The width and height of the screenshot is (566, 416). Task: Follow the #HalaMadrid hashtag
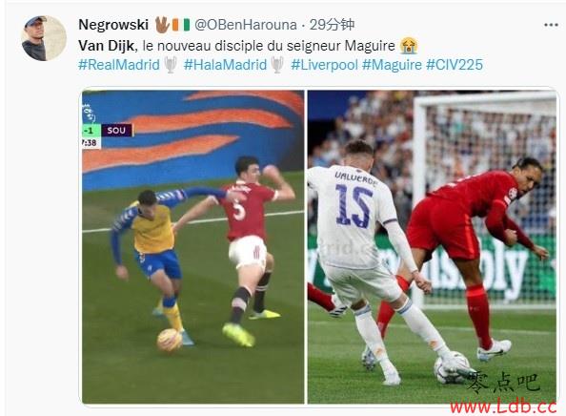point(225,65)
